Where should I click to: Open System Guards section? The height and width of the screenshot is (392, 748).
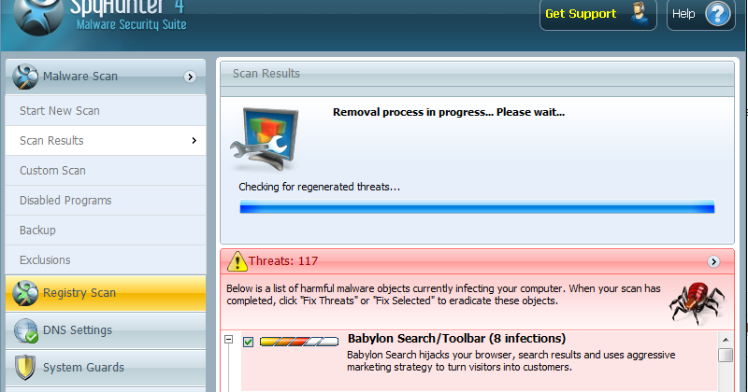point(106,368)
